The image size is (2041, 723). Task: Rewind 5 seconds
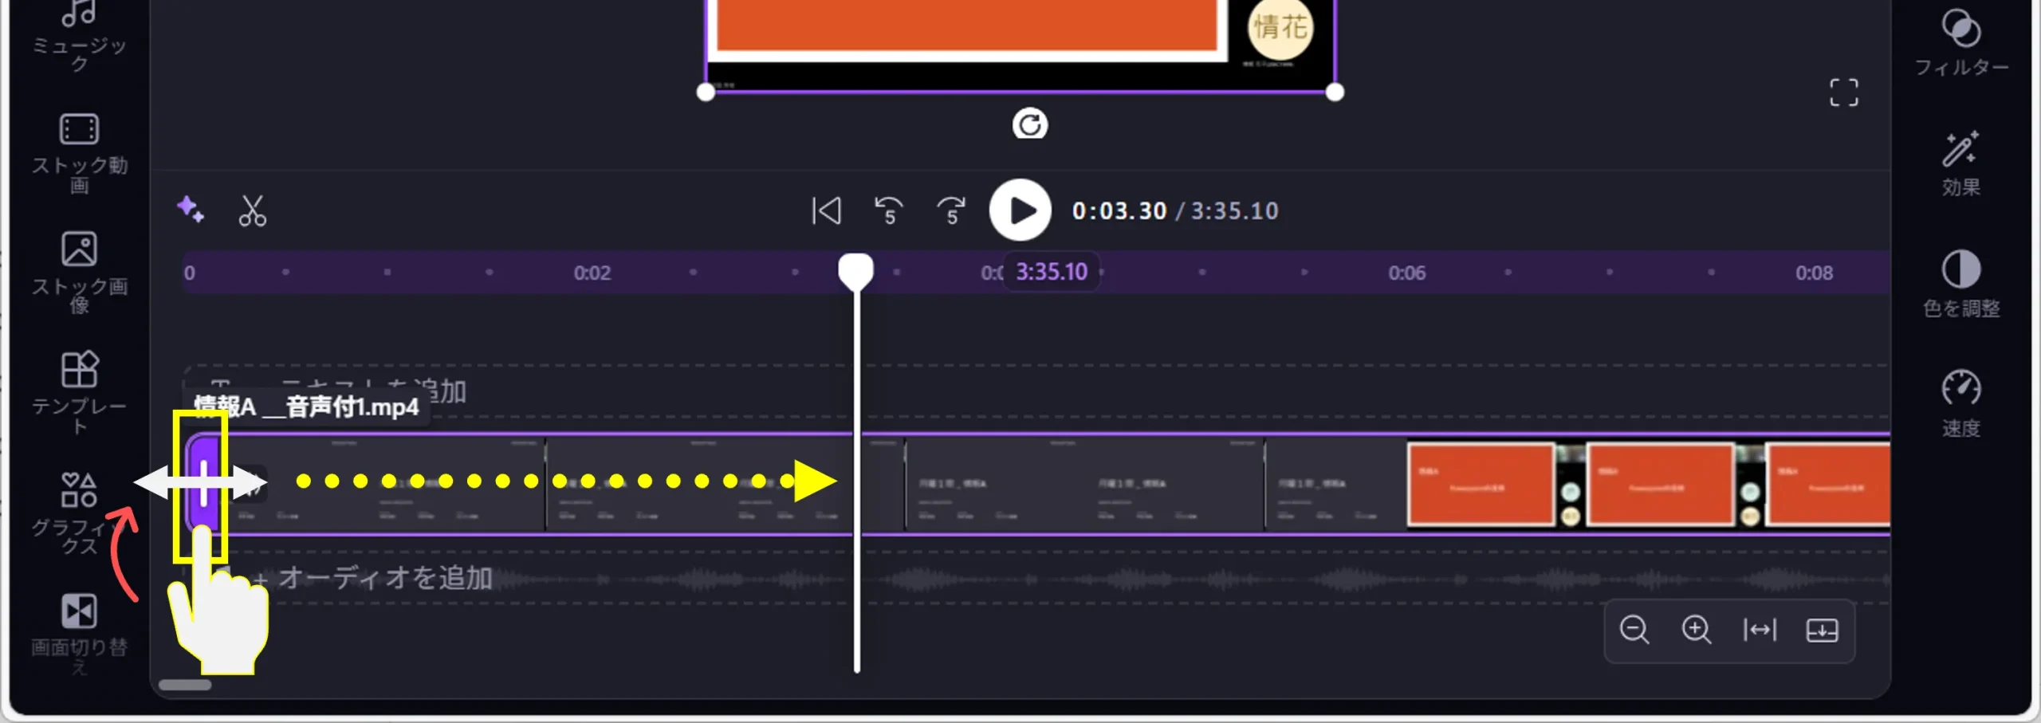(x=888, y=211)
